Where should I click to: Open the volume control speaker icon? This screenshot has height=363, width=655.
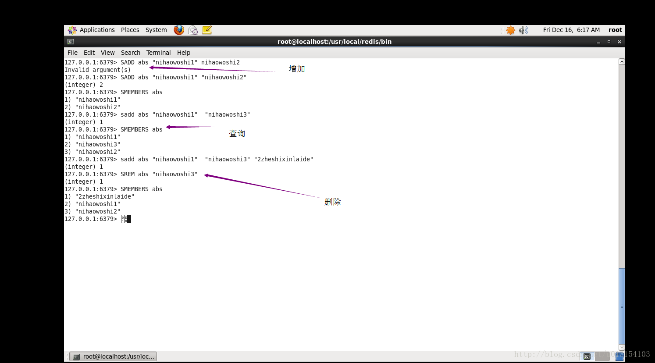523,30
